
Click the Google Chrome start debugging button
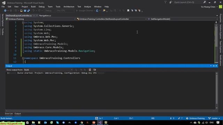[85, 11]
